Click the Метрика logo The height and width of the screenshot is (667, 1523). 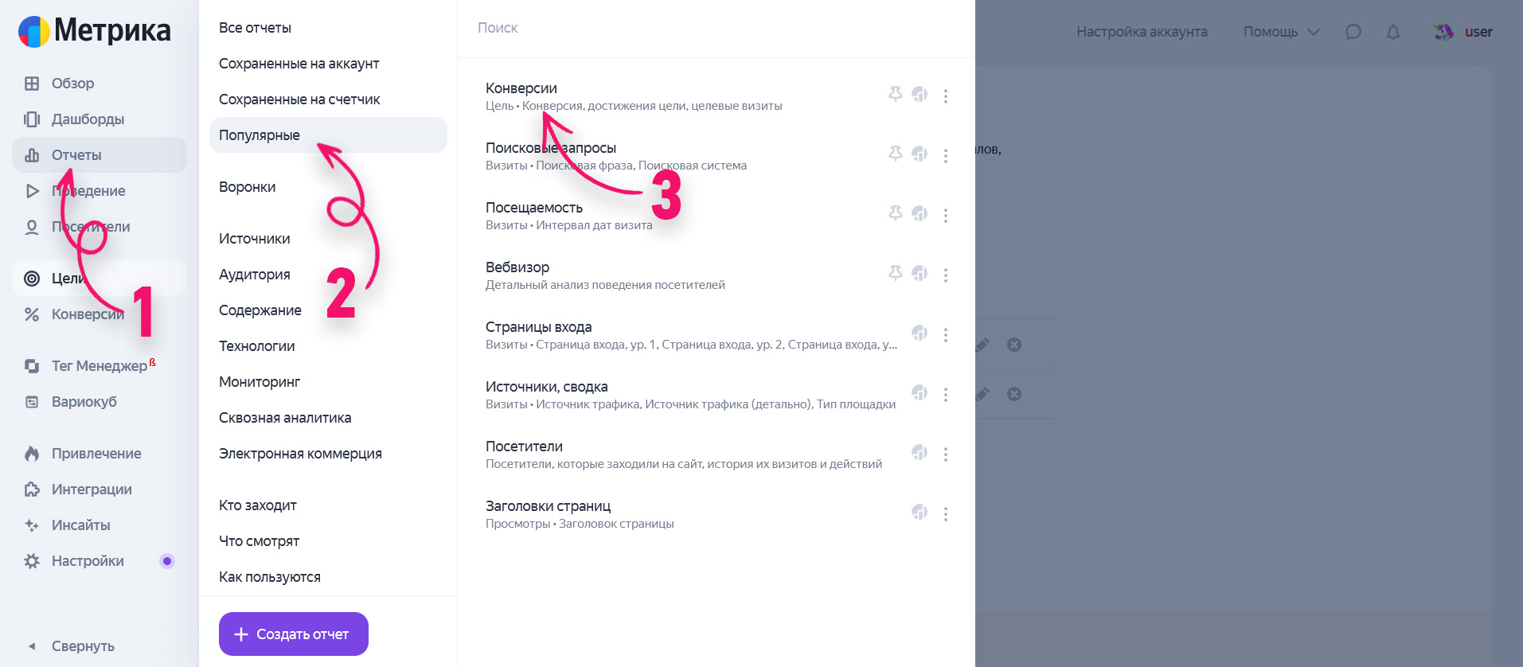tap(95, 31)
